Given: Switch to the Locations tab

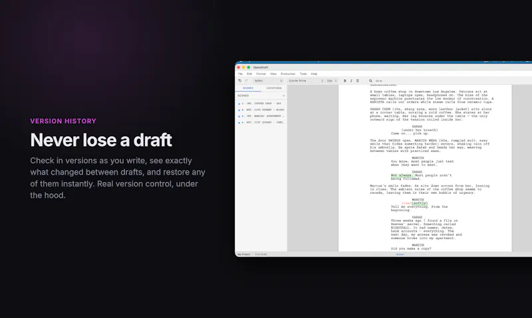Looking at the screenshot, I should [274, 88].
